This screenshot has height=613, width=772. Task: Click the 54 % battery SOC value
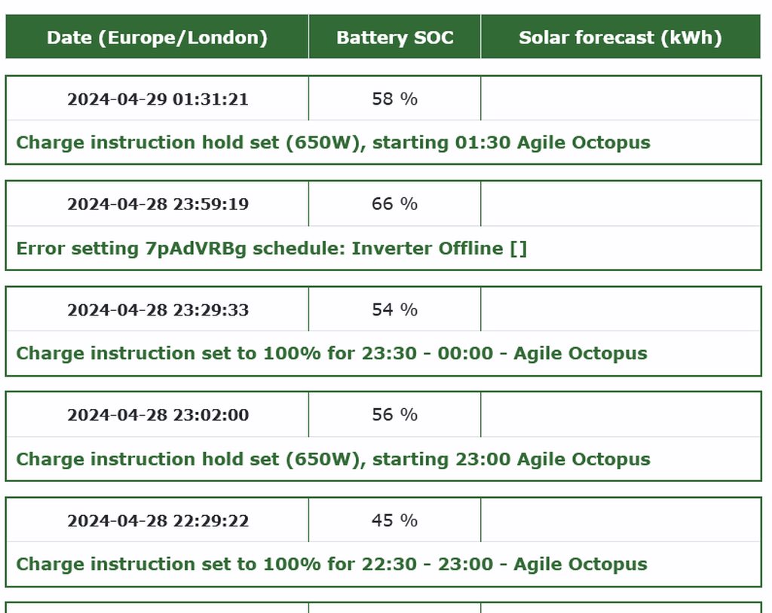pyautogui.click(x=394, y=310)
